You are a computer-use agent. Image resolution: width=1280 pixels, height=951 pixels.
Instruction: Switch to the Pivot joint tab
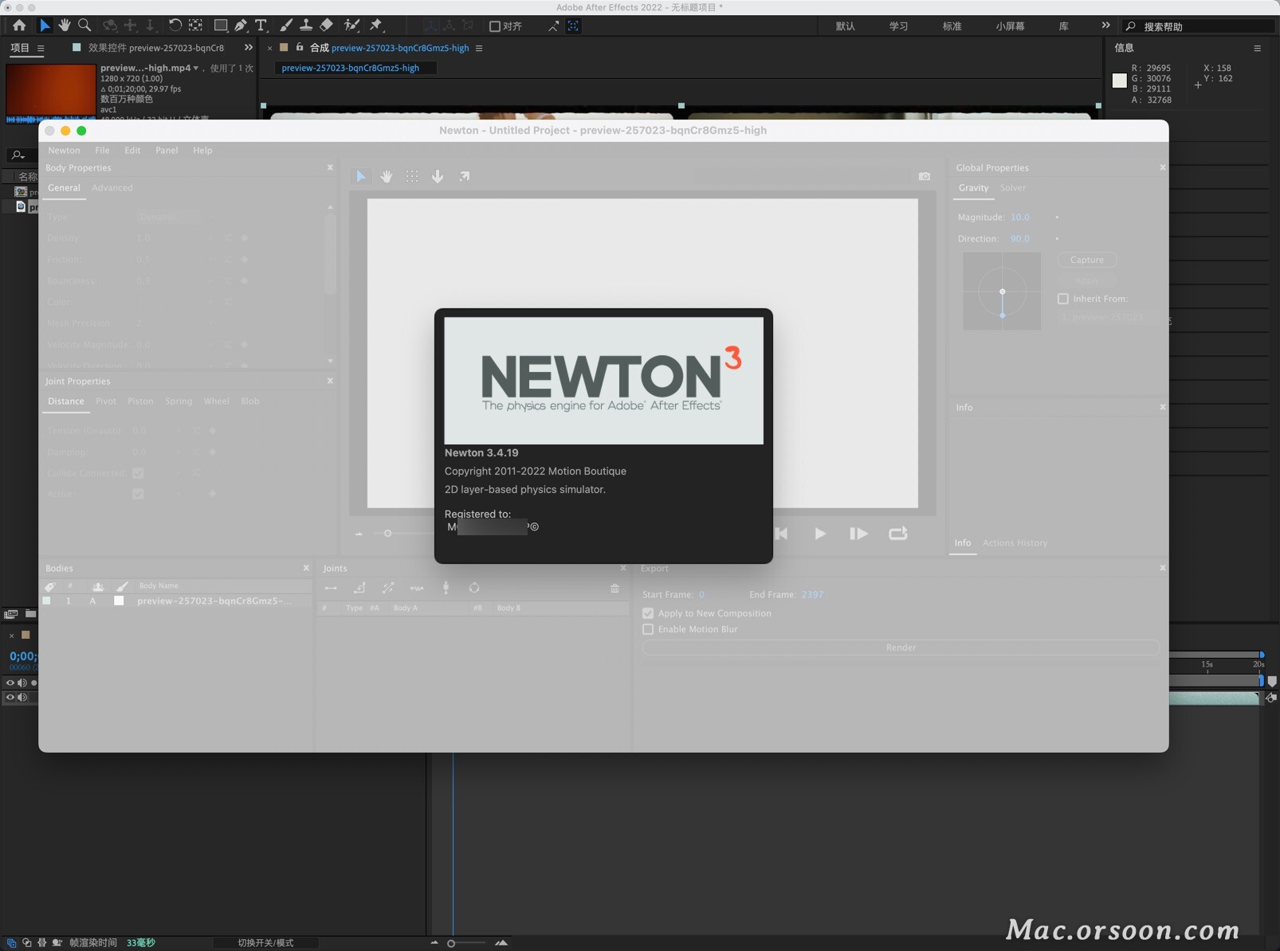coord(106,401)
